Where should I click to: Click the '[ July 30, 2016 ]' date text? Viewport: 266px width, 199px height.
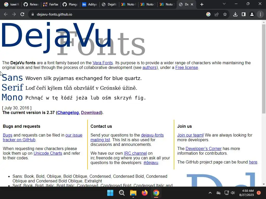pos(17,108)
